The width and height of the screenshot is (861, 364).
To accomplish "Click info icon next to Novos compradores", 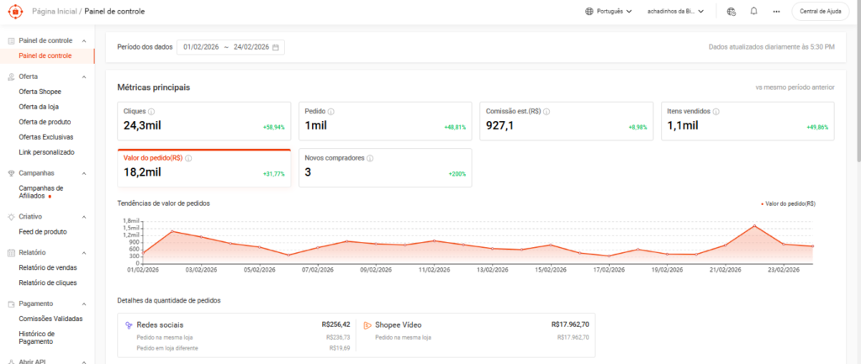I will click(370, 157).
